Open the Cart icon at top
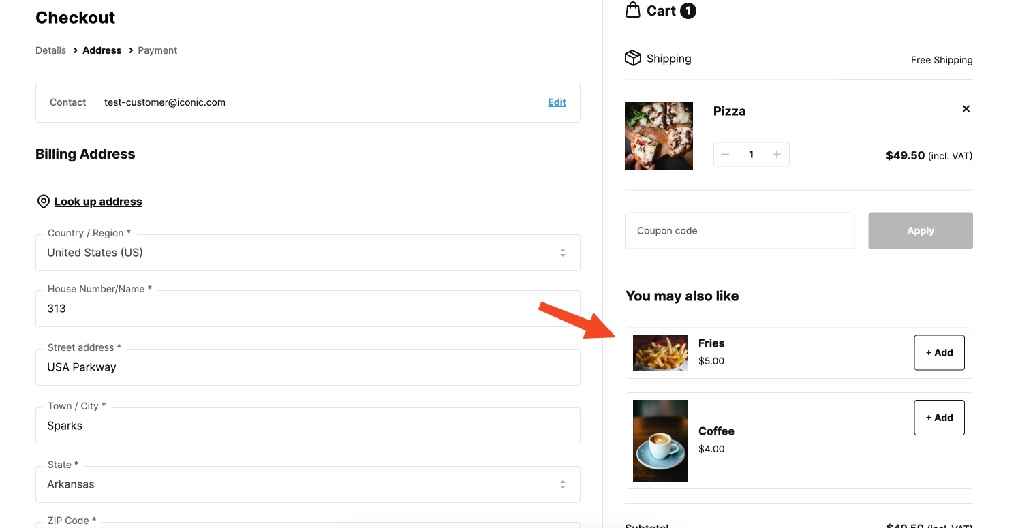 click(634, 10)
